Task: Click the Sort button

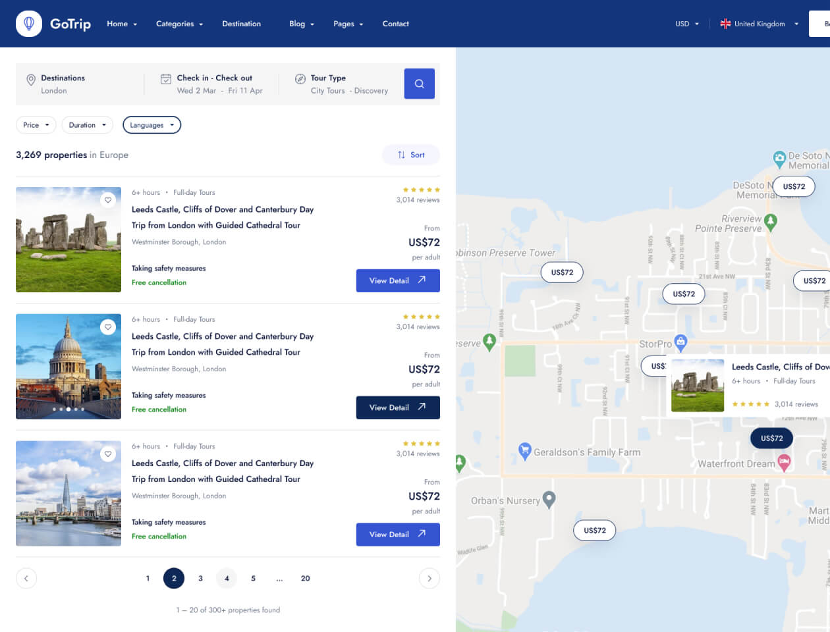Action: (411, 155)
